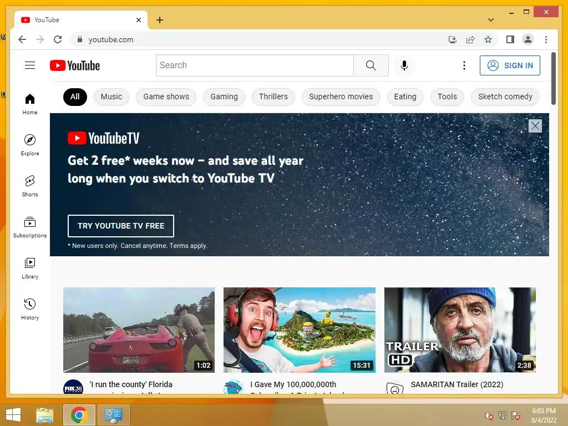Open Shorts in sidebar
Image resolution: width=568 pixels, height=426 pixels.
tap(30, 186)
